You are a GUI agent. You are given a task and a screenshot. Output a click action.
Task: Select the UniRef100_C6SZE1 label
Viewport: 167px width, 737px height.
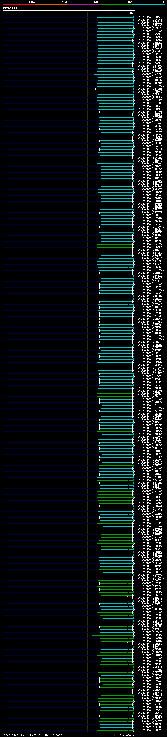(x=150, y=63)
